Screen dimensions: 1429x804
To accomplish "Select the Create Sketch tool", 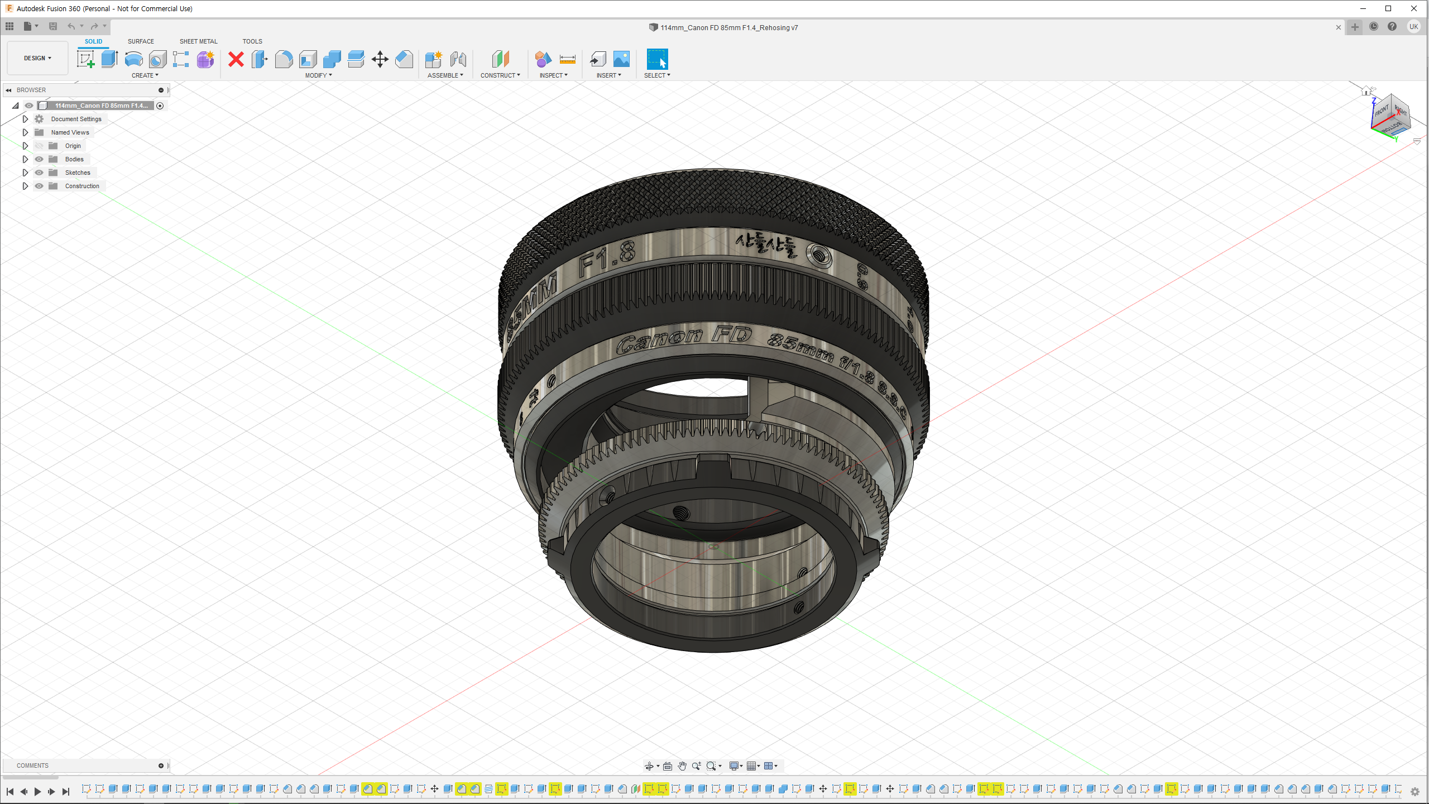I will coord(85,59).
